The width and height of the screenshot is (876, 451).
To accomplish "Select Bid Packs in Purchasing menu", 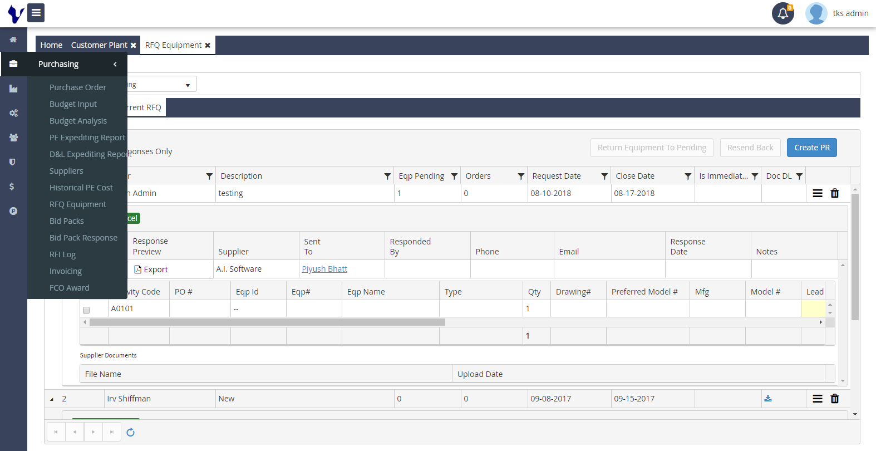I will click(67, 221).
